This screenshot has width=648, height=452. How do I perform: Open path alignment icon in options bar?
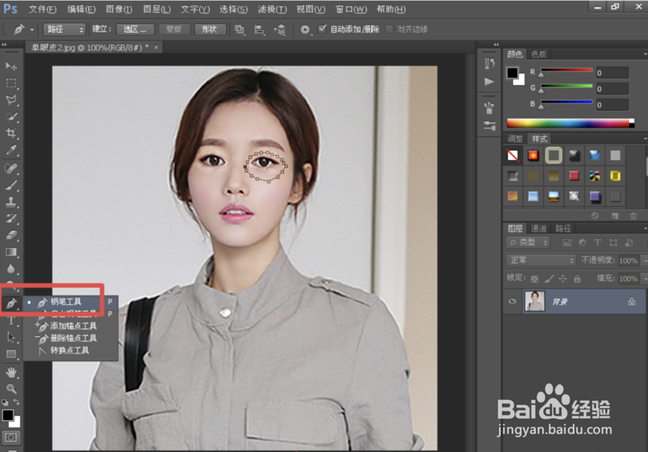coord(259,29)
